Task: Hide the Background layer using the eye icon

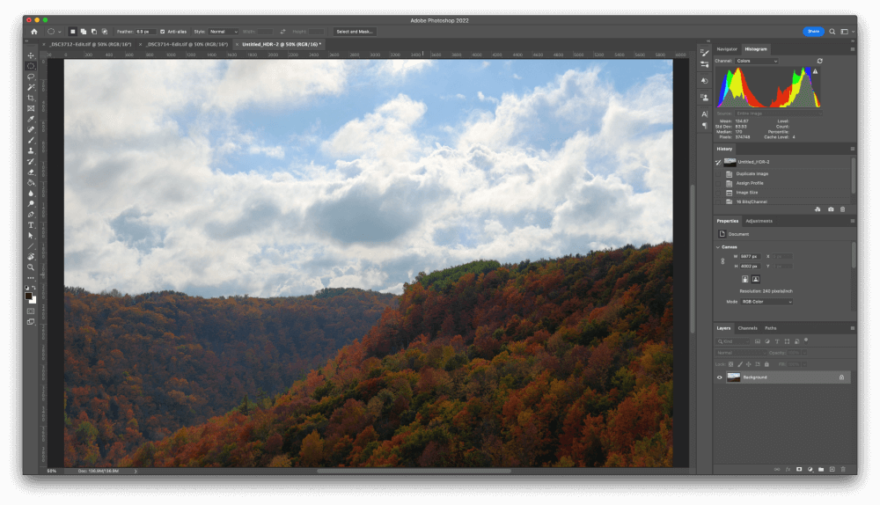Action: coord(720,377)
